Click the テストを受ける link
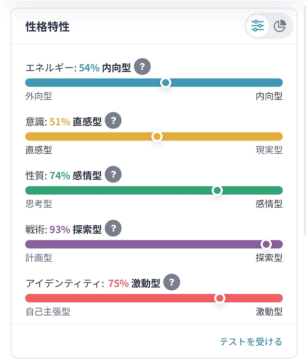The width and height of the screenshot is (308, 360). pos(251,342)
